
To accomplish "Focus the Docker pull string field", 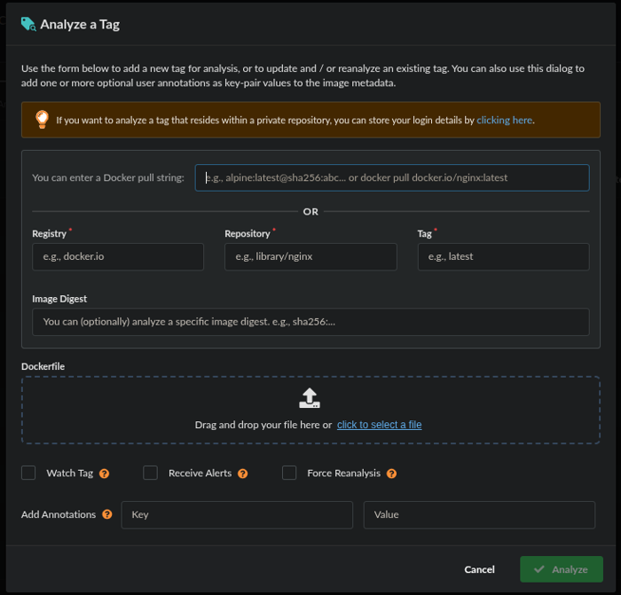I will 391,177.
